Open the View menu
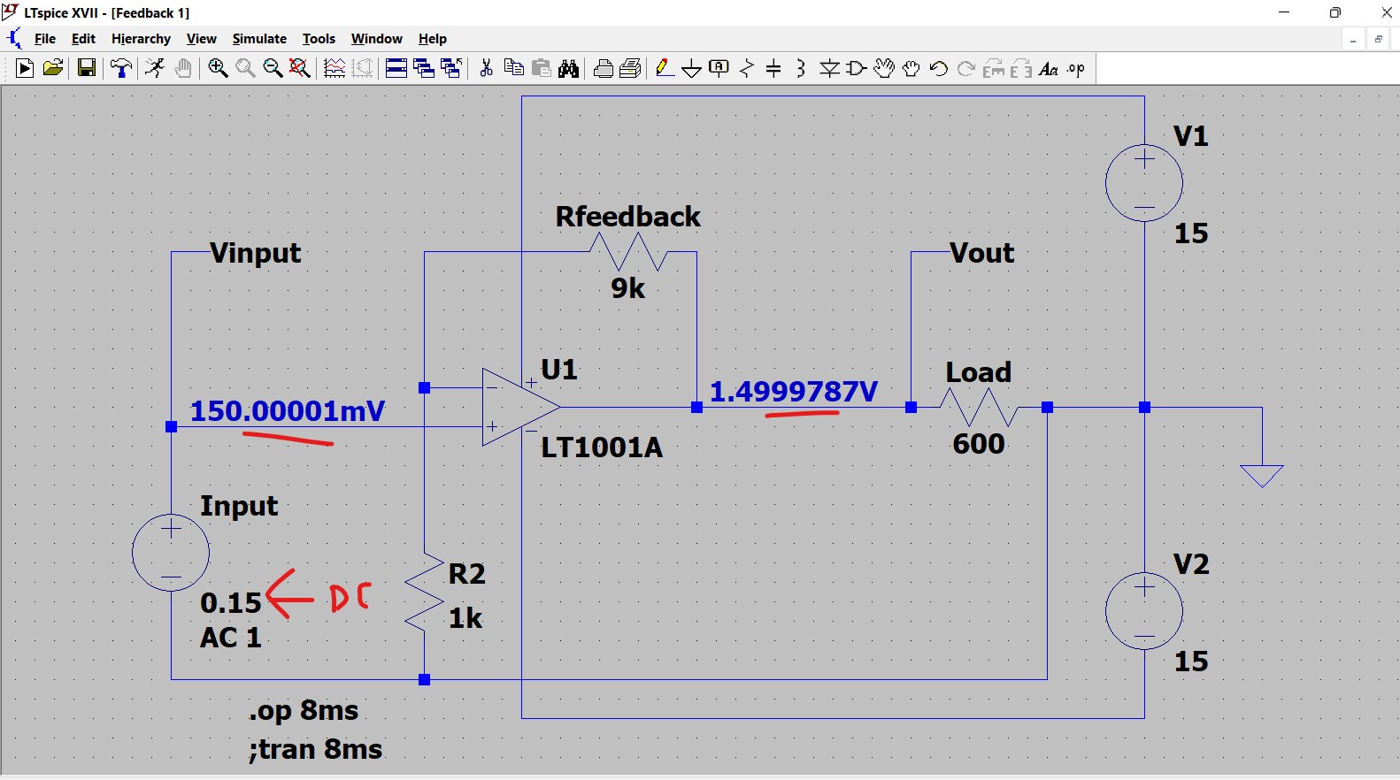Screen dimensions: 1400x780 [x=201, y=39]
